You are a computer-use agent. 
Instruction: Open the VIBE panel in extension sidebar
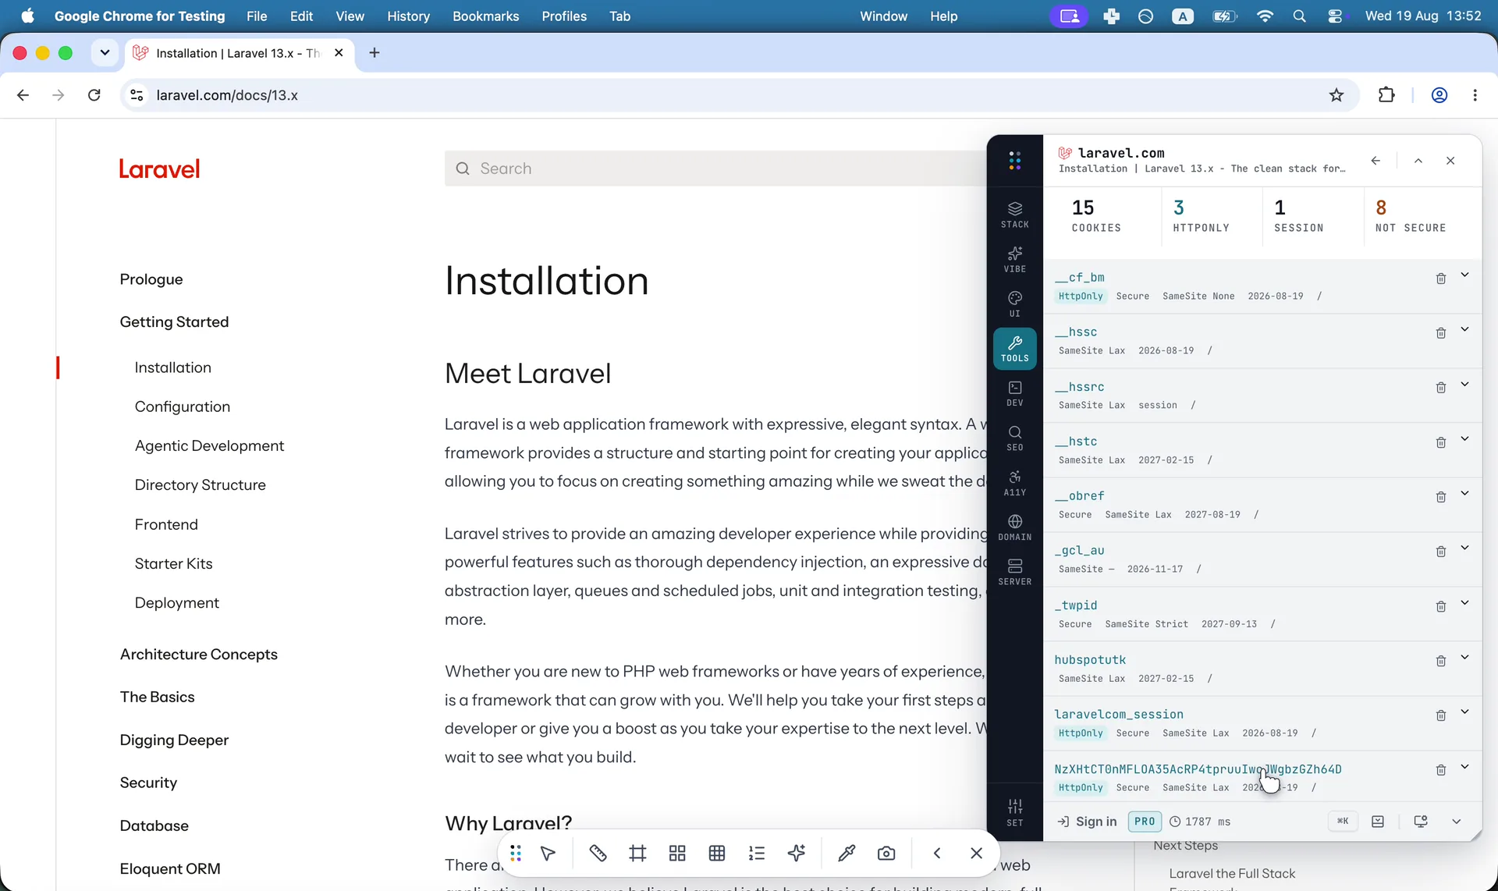point(1014,259)
